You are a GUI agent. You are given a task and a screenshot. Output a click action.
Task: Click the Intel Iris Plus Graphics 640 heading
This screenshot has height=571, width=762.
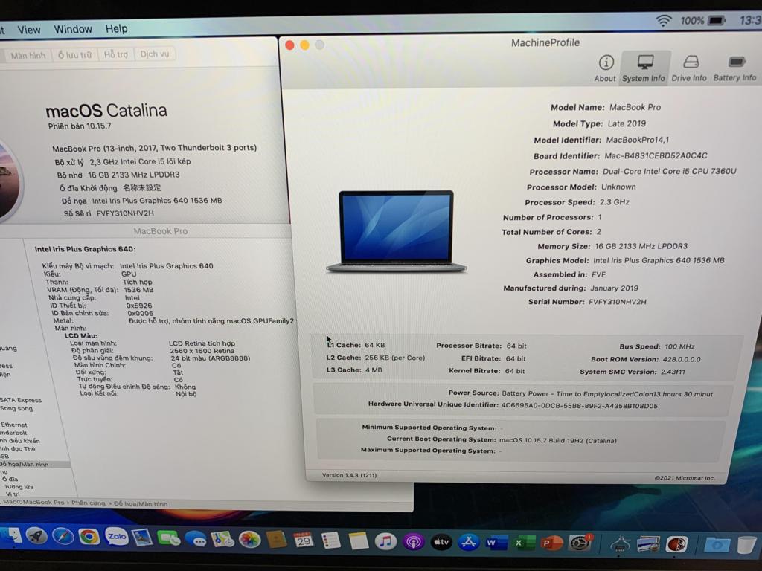coord(85,249)
